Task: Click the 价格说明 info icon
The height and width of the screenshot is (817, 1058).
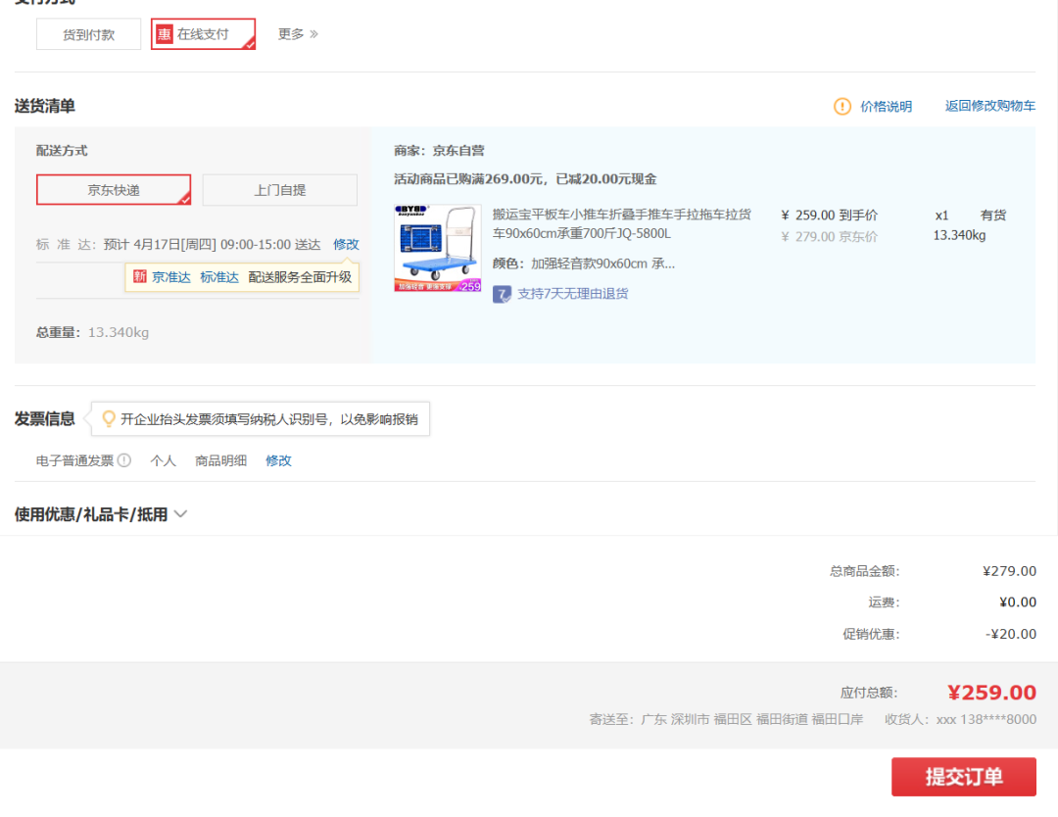Action: coord(842,107)
